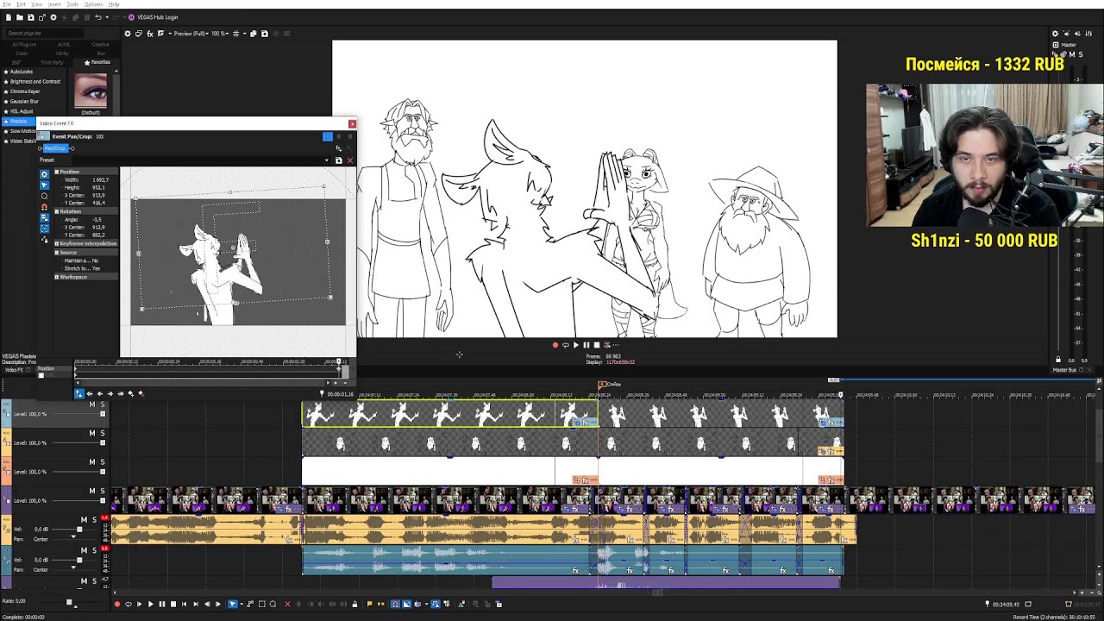
Task: Open the Edit menu
Action: coord(22,4)
